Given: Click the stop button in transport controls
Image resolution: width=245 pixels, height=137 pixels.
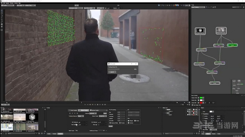Looking at the screenshot, I should click(98, 105).
